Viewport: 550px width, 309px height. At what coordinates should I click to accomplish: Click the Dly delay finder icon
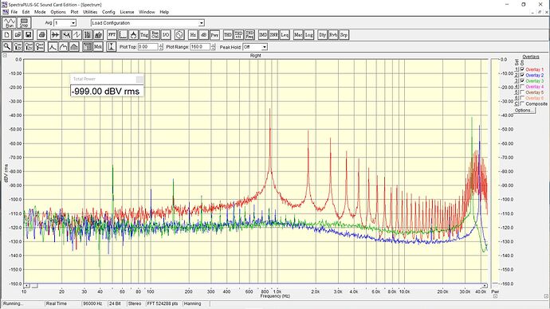pos(322,35)
